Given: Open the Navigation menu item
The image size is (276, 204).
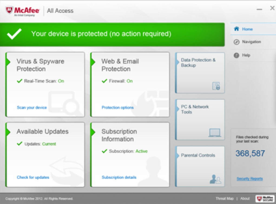Looking at the screenshot, I should click(x=253, y=42).
